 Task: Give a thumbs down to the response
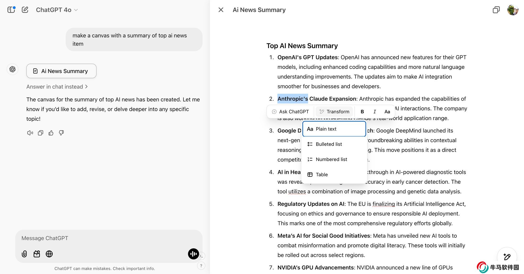point(61,133)
